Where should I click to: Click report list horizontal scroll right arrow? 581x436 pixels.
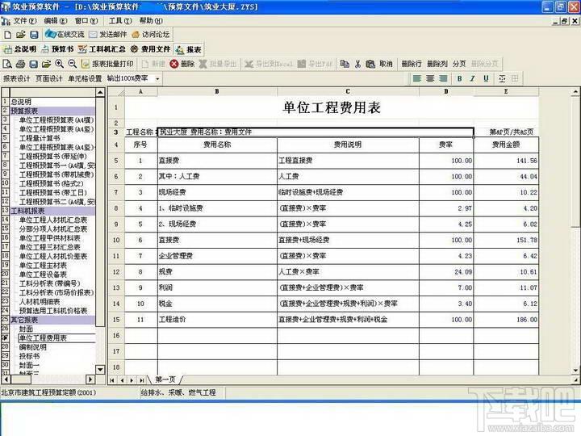click(x=90, y=379)
